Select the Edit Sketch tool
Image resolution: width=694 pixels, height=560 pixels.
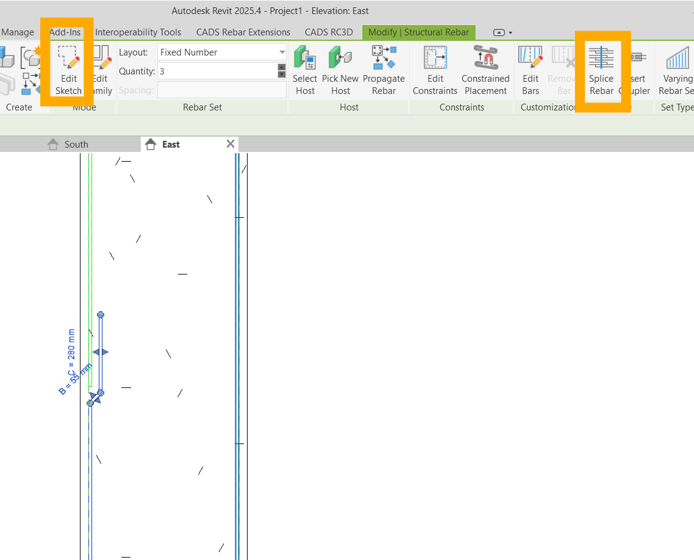click(68, 69)
